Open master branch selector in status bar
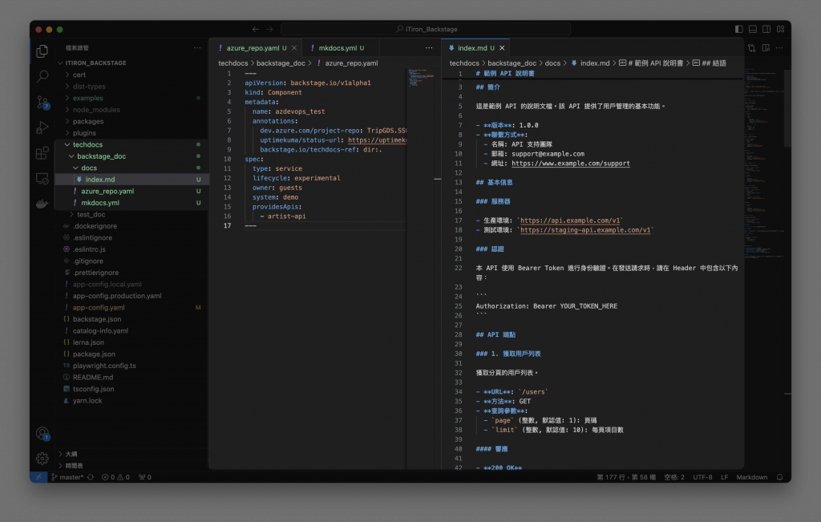The height and width of the screenshot is (522, 821). pos(67,477)
